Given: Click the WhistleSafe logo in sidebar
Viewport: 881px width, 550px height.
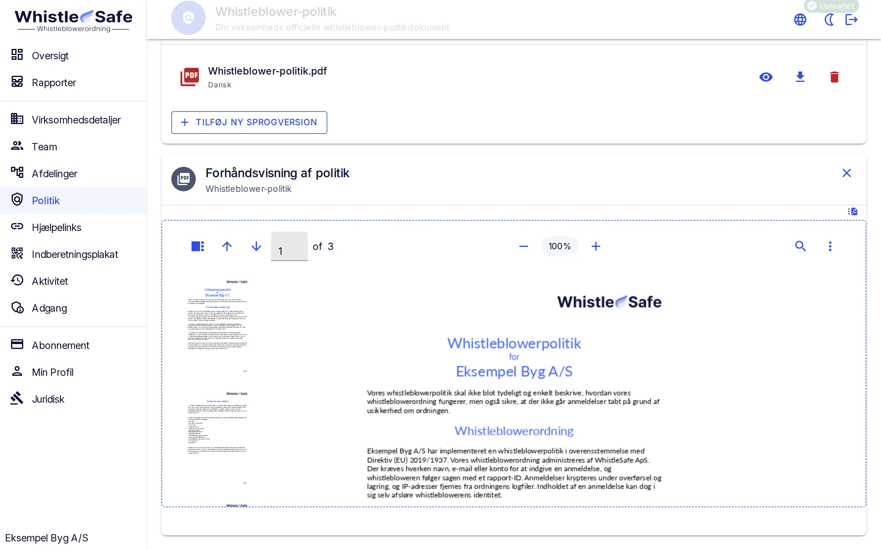Looking at the screenshot, I should pyautogui.click(x=73, y=20).
